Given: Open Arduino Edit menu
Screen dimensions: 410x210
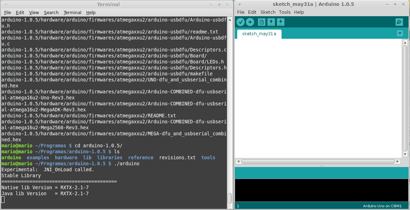Looking at the screenshot, I should [x=252, y=12].
